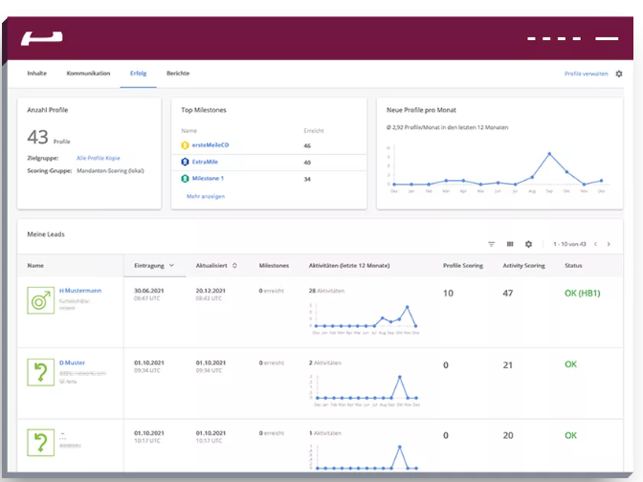Click the Profile verwalten link
643x482 pixels.
click(x=586, y=74)
